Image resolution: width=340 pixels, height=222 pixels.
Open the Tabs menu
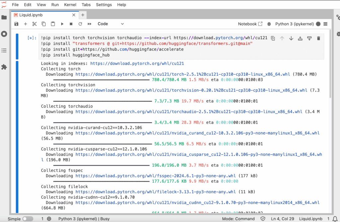[86, 5]
